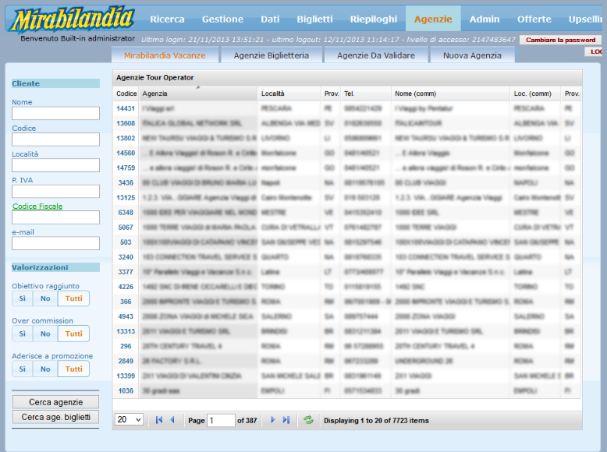Go to next page arrow

[x=272, y=420]
